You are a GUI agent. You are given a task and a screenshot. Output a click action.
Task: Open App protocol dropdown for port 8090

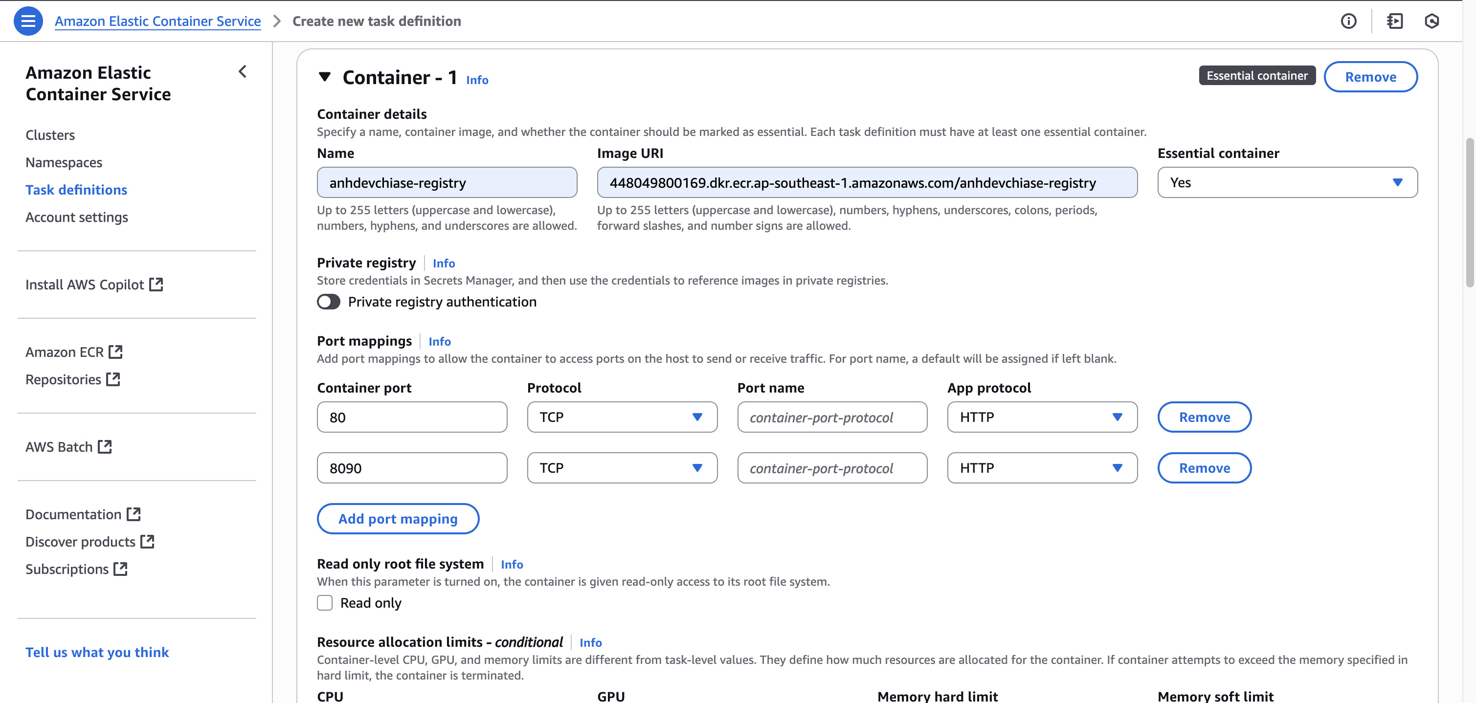point(1042,468)
